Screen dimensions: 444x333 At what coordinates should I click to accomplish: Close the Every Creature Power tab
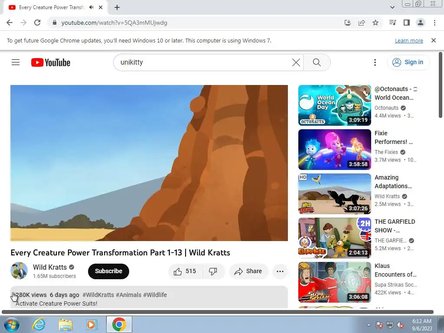pyautogui.click(x=101, y=7)
